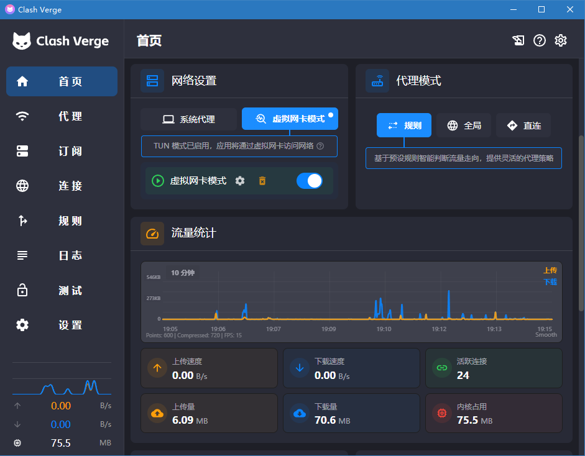This screenshot has height=456, width=585.
Task: Click the traffic chart graph area
Action: coord(351,302)
